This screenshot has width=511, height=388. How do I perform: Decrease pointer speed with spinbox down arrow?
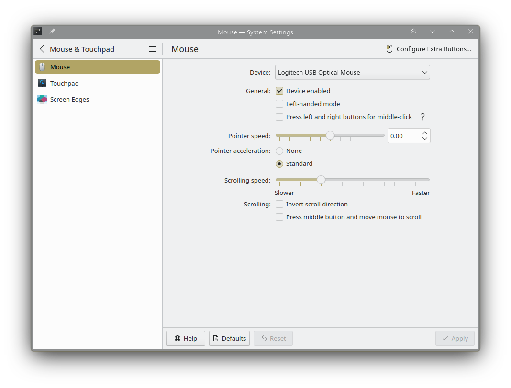[425, 139]
